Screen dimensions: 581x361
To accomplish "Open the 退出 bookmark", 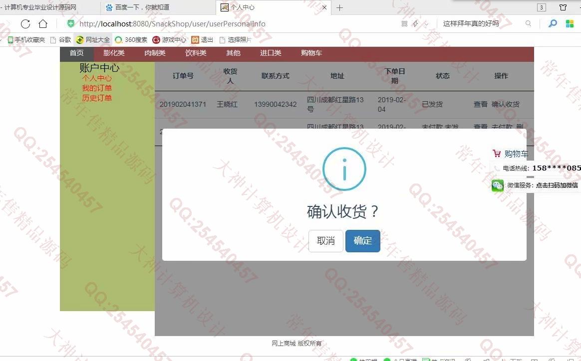I will 202,39.
